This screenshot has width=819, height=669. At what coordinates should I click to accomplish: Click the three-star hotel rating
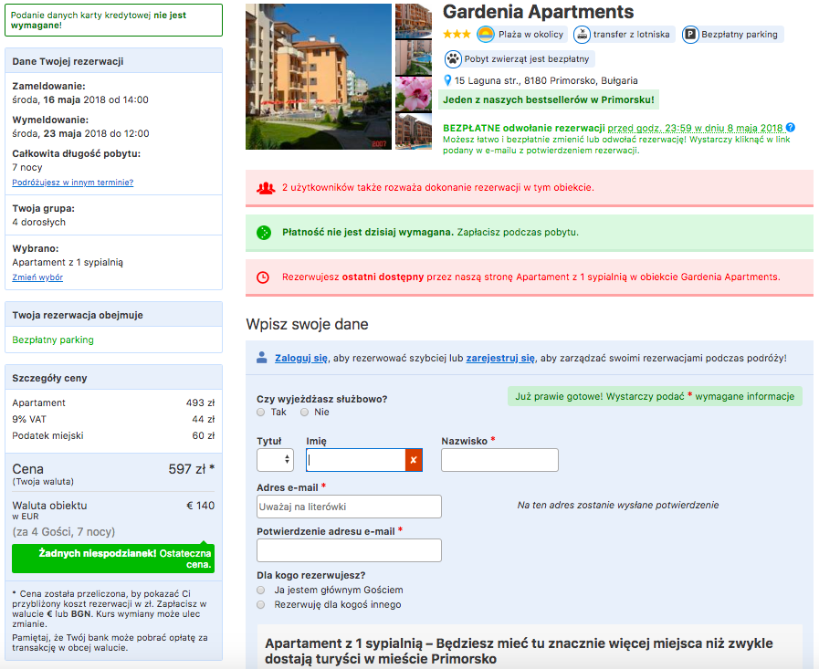[457, 35]
